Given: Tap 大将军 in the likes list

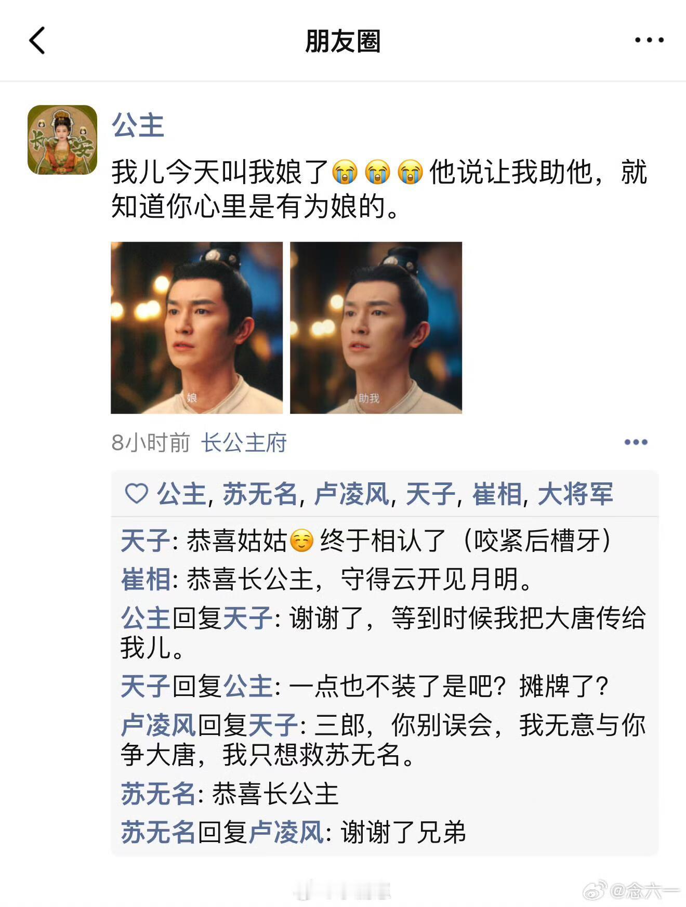Looking at the screenshot, I should pyautogui.click(x=575, y=493).
